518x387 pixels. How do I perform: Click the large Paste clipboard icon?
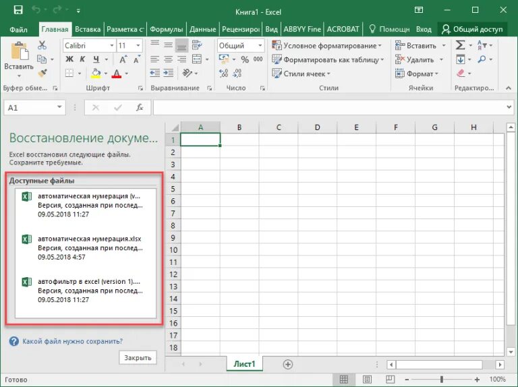[x=20, y=51]
